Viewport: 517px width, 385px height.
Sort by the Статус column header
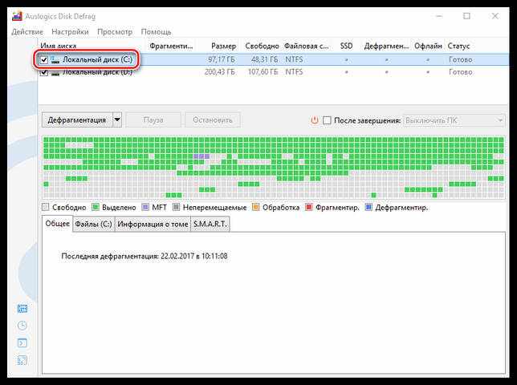458,46
